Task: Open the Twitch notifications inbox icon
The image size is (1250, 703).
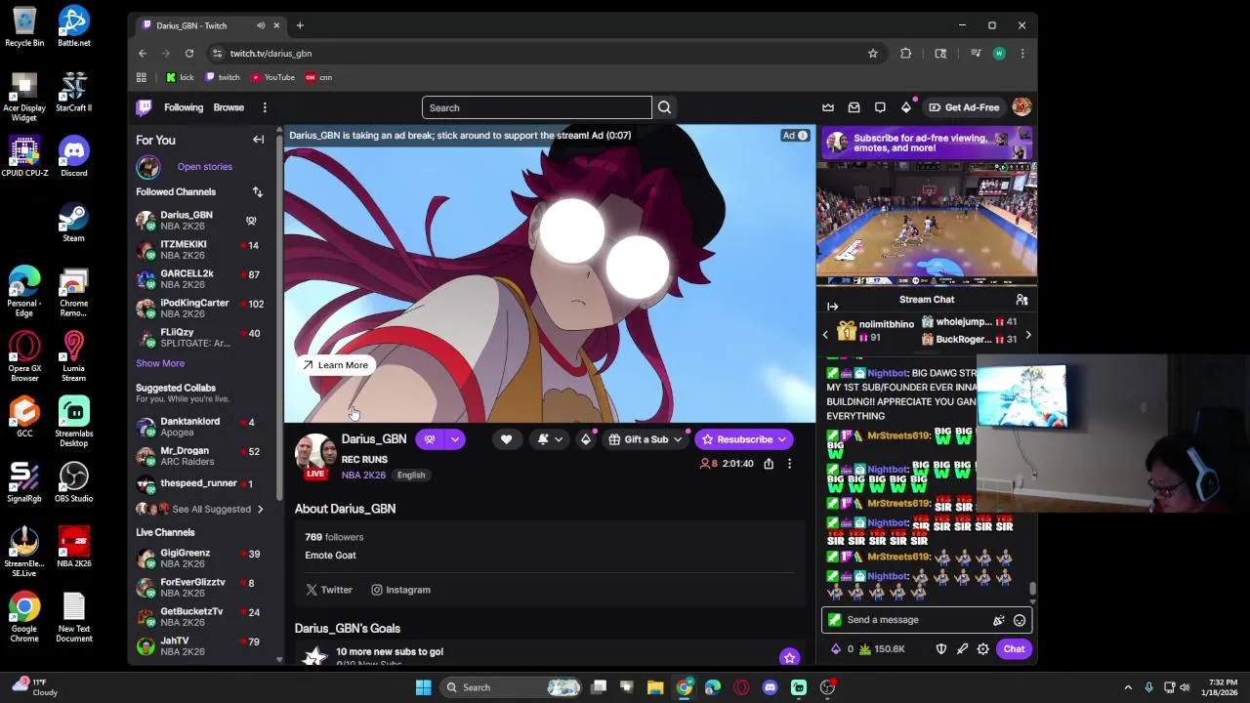Action: [x=854, y=107]
